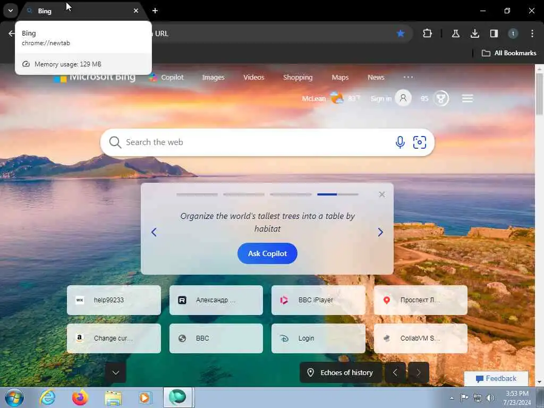Click the Ask Copilot button
The width and height of the screenshot is (544, 408).
coord(267,253)
